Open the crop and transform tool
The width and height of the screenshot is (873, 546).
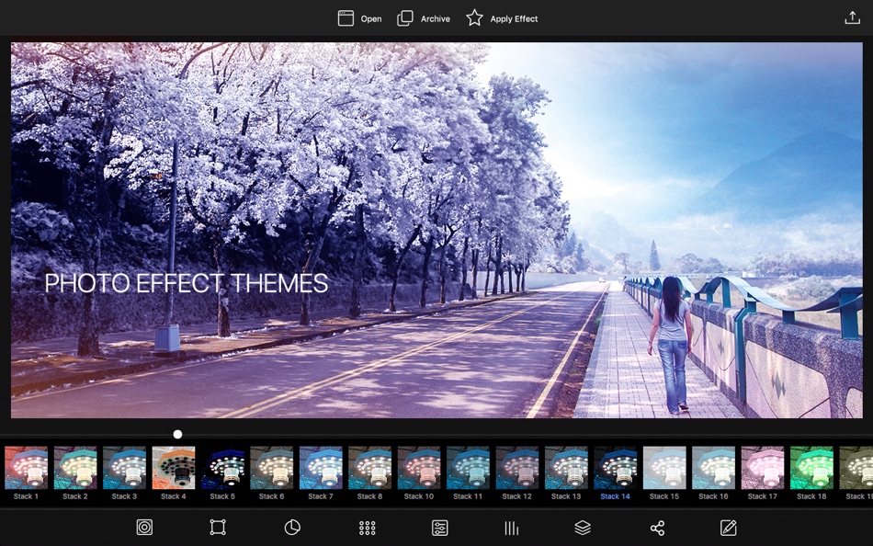[x=218, y=528]
